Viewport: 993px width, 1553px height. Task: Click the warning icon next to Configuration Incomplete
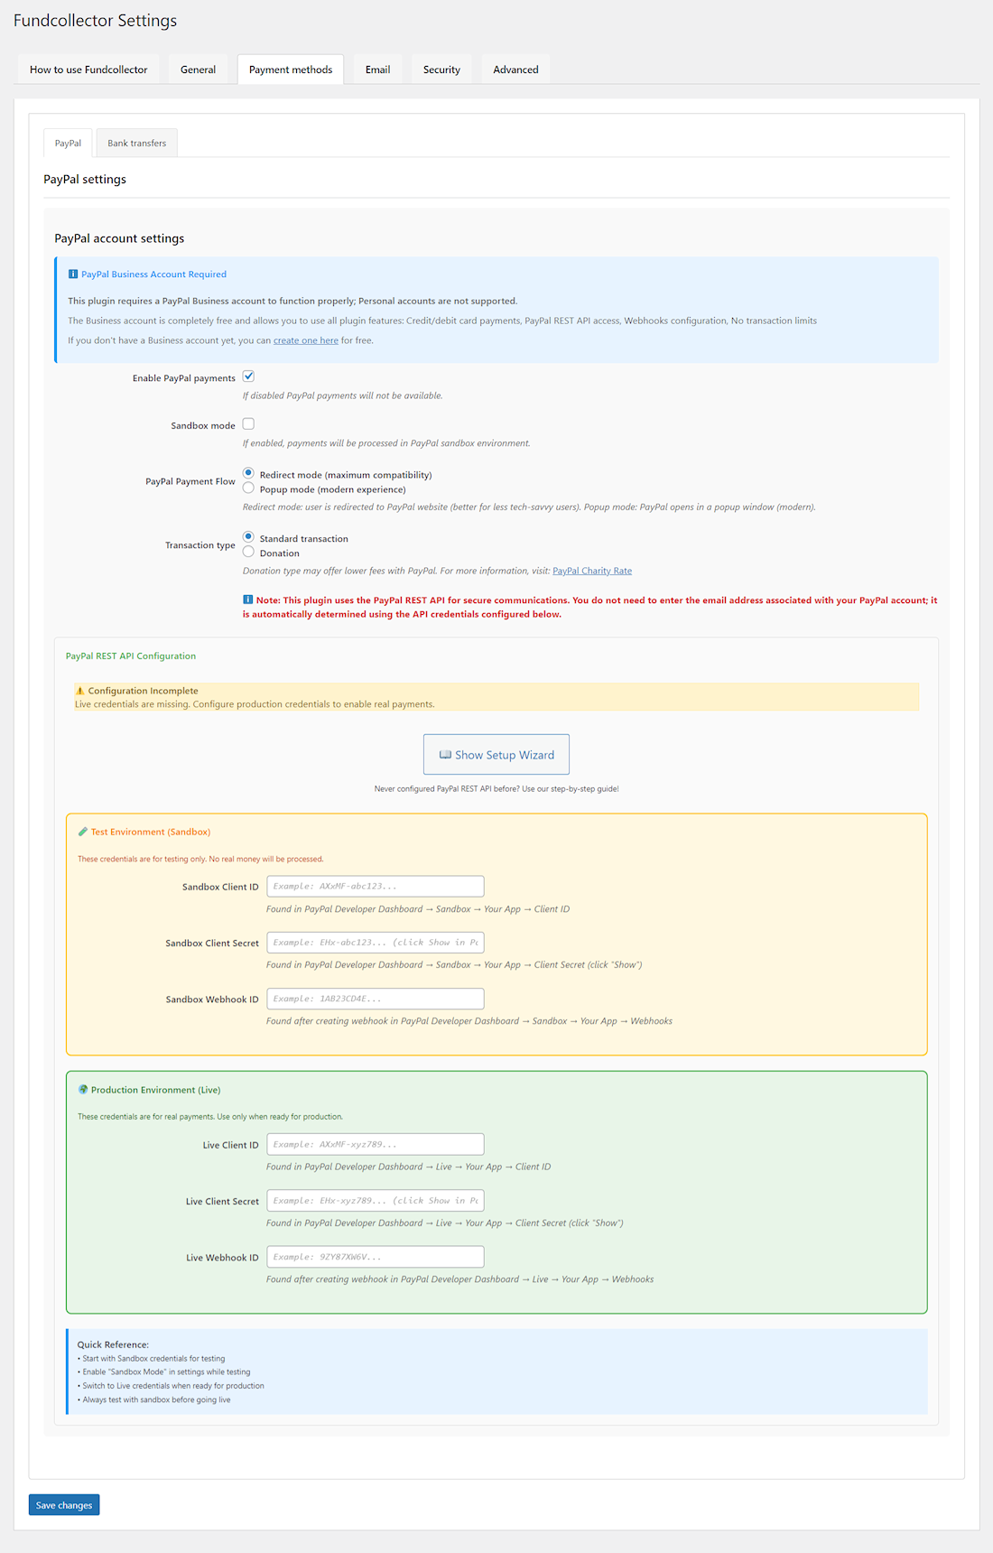tap(79, 691)
